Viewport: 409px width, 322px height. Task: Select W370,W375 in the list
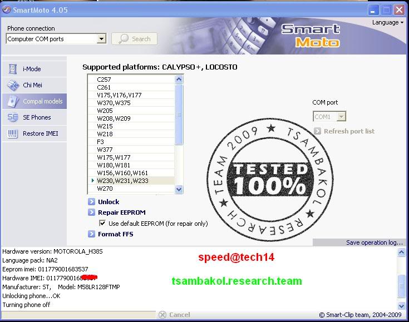(131, 103)
